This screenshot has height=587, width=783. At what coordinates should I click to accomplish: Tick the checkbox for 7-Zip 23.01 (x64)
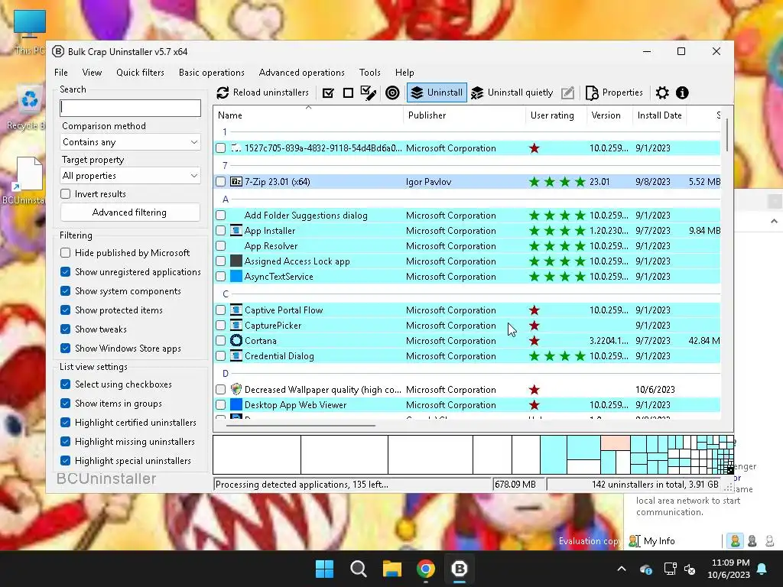click(221, 182)
